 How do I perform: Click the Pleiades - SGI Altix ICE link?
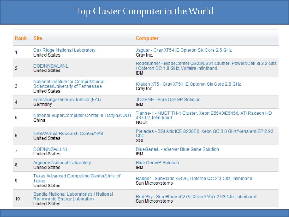pyautogui.click(x=204, y=133)
